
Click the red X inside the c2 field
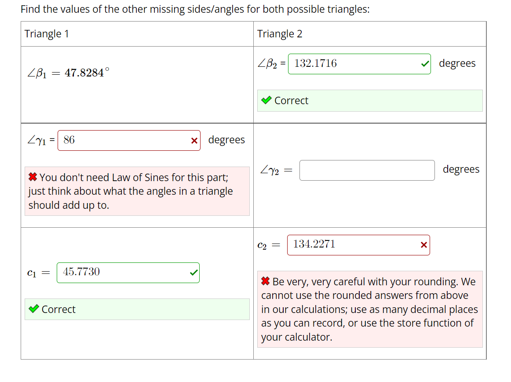423,245
